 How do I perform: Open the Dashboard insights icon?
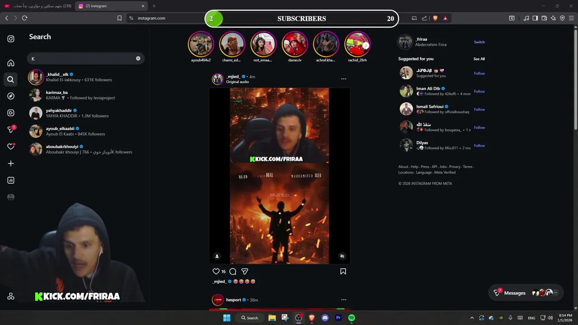click(x=11, y=180)
